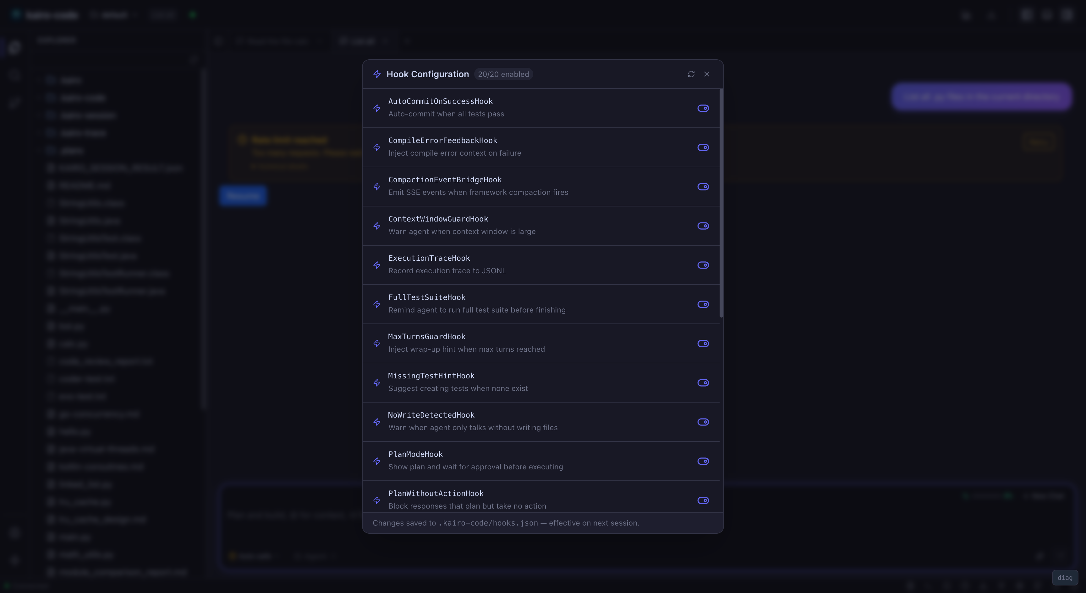Click lightning icon of NoWriteDetectedHook row

[377, 422]
